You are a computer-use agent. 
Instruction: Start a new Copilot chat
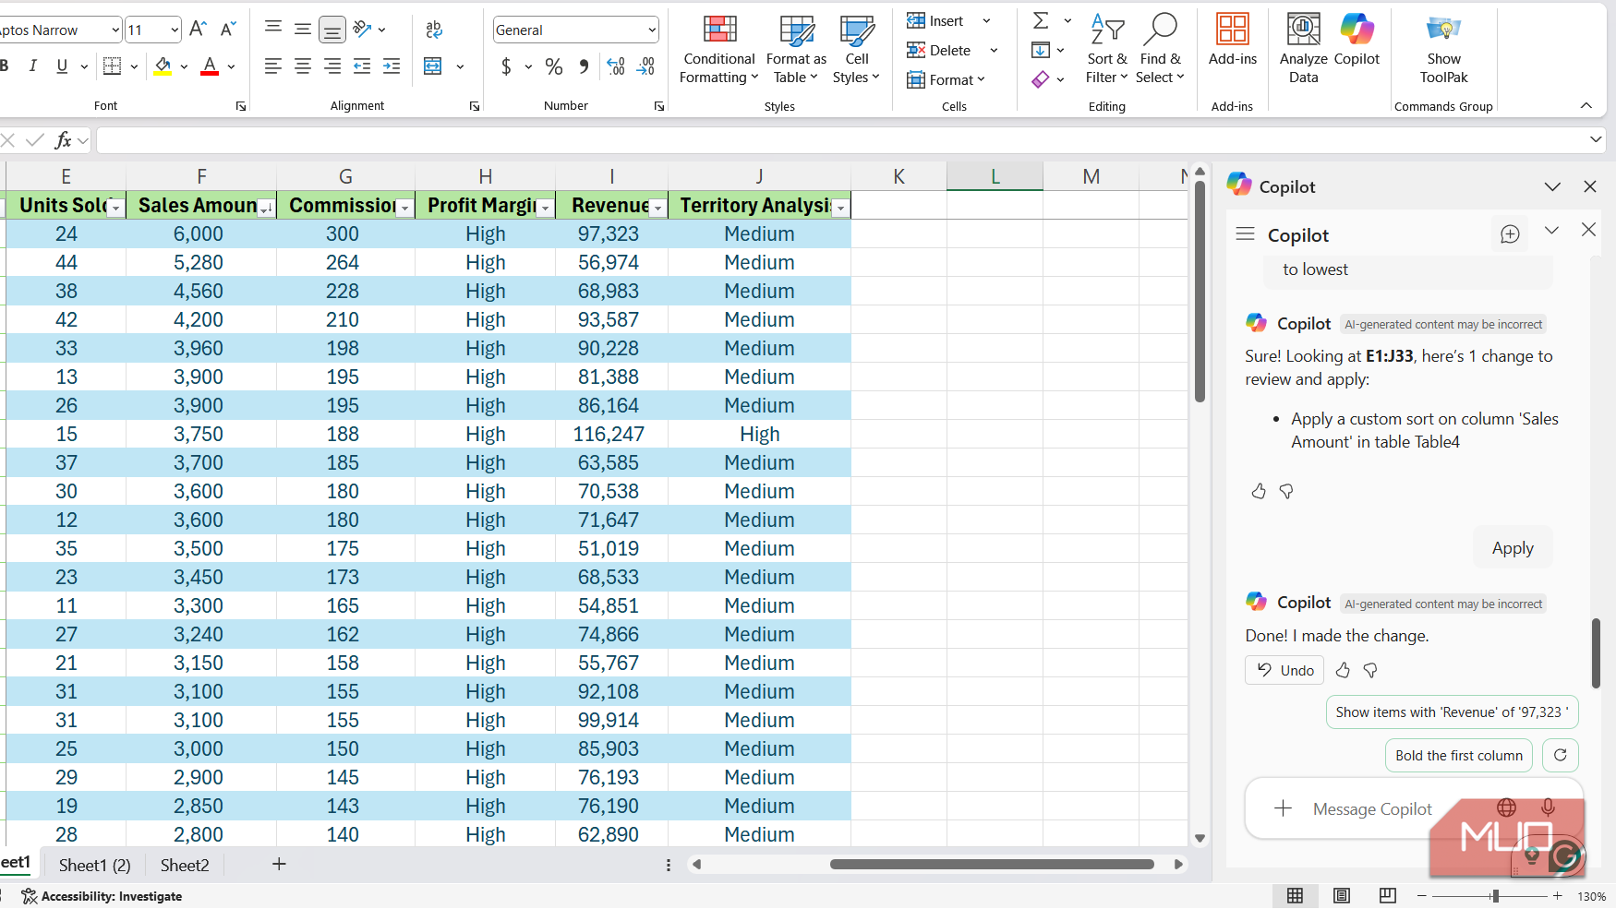1510,234
